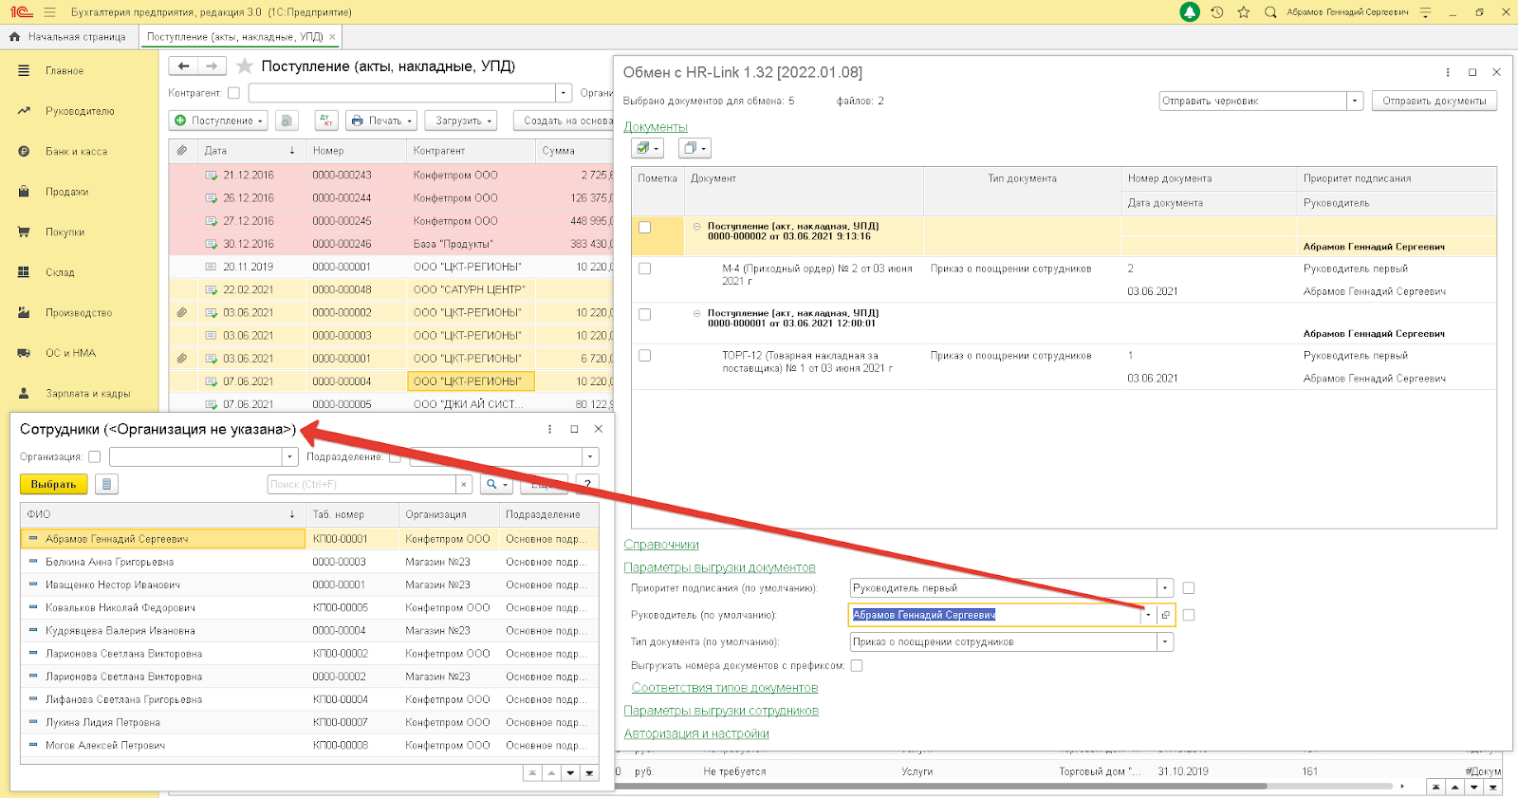Go forward with the right arrow button

213,66
